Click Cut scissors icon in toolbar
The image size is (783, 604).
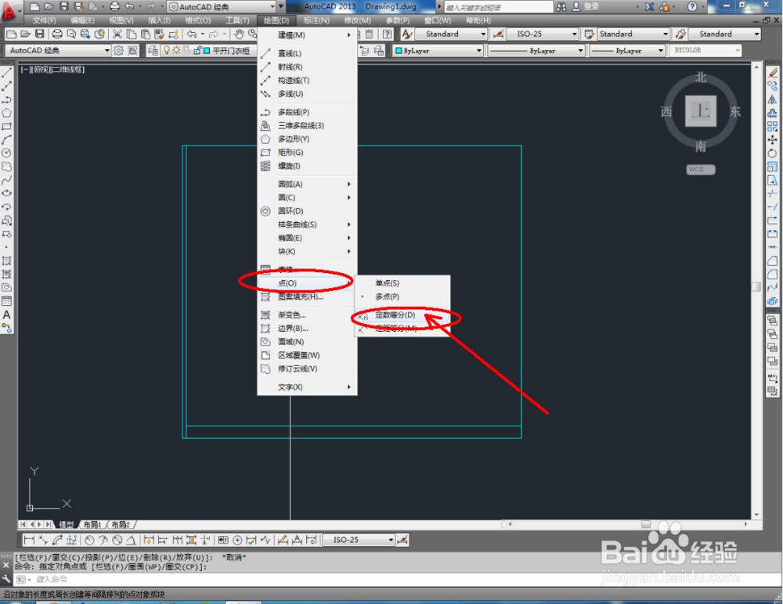pyautogui.click(x=117, y=34)
